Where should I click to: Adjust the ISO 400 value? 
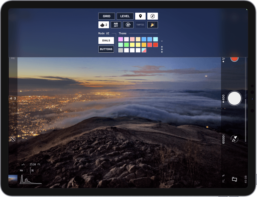224,98
